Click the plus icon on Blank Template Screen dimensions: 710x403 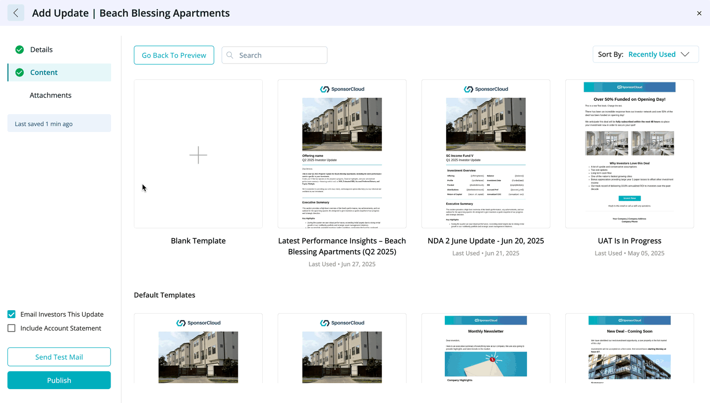click(x=198, y=155)
